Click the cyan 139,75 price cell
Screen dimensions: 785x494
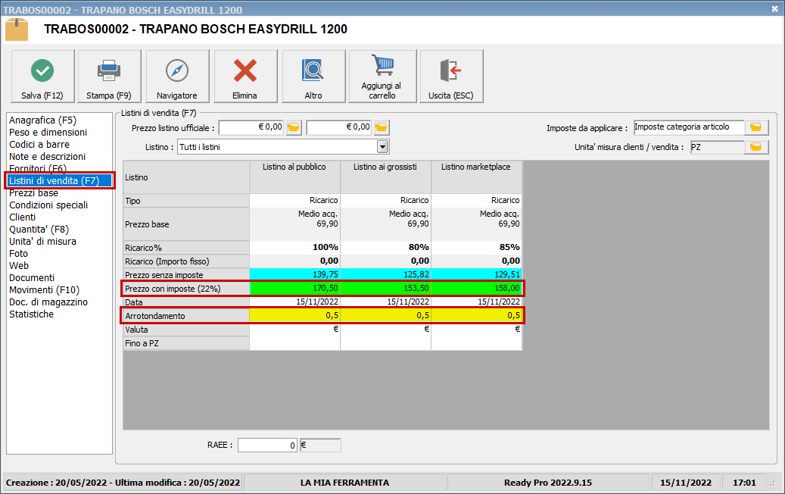294,274
